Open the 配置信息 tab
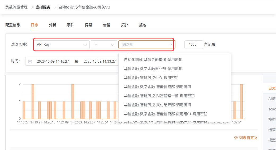 click(x=13, y=25)
